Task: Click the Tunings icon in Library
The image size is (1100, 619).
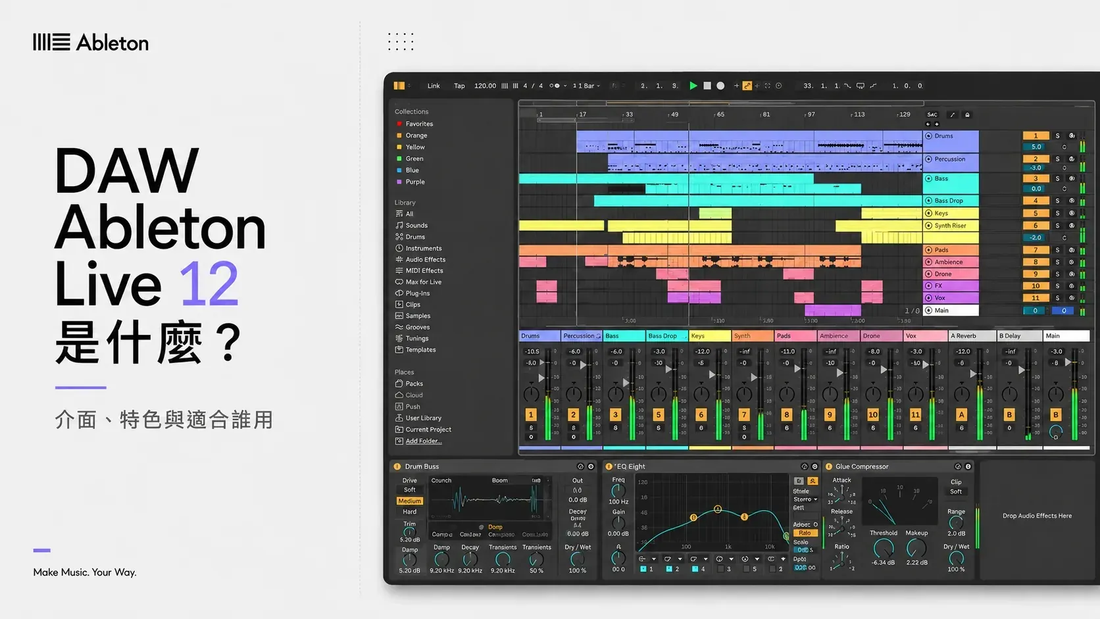Action: 399,338
